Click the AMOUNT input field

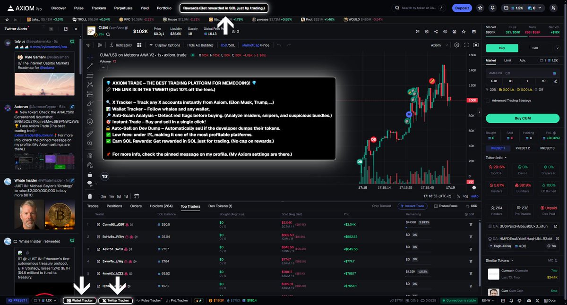[522, 73]
